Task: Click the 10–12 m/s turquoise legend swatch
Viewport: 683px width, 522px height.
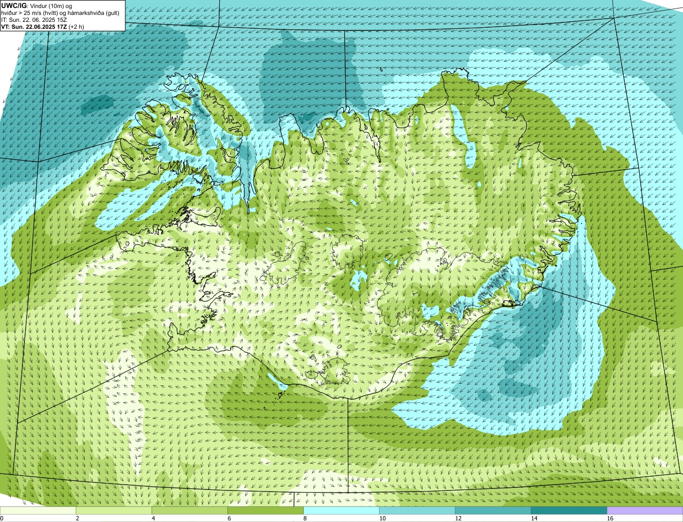Action: click(x=417, y=511)
